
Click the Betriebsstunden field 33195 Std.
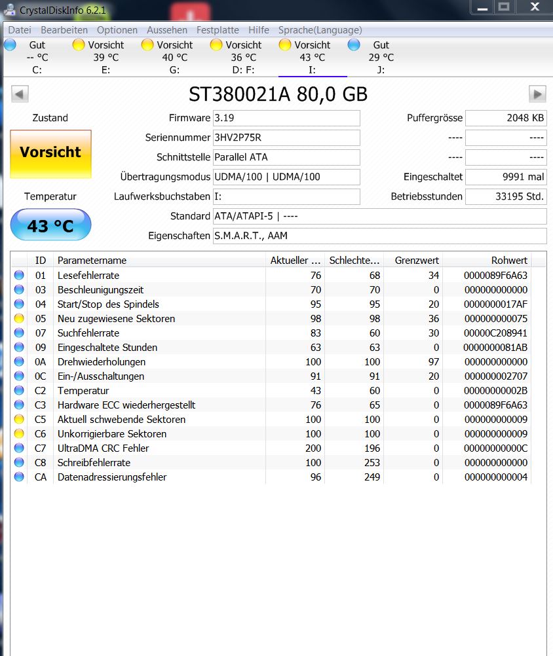(x=506, y=196)
